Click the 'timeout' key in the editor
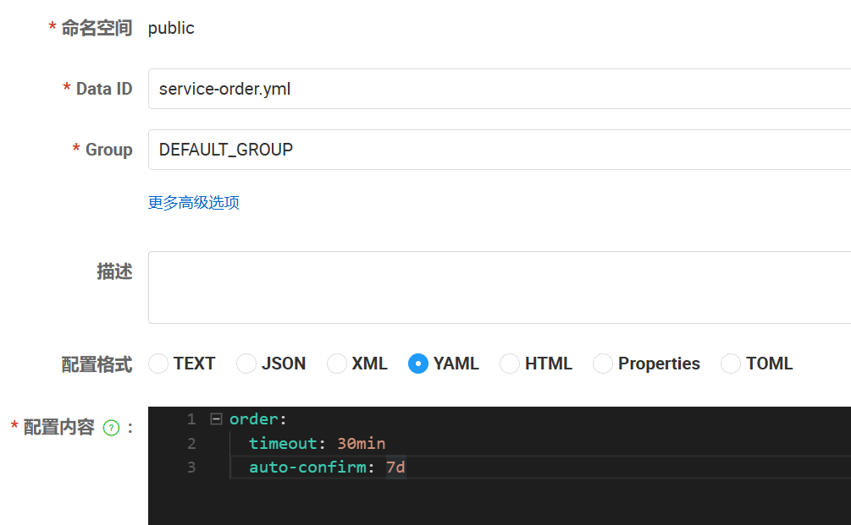 click(283, 443)
